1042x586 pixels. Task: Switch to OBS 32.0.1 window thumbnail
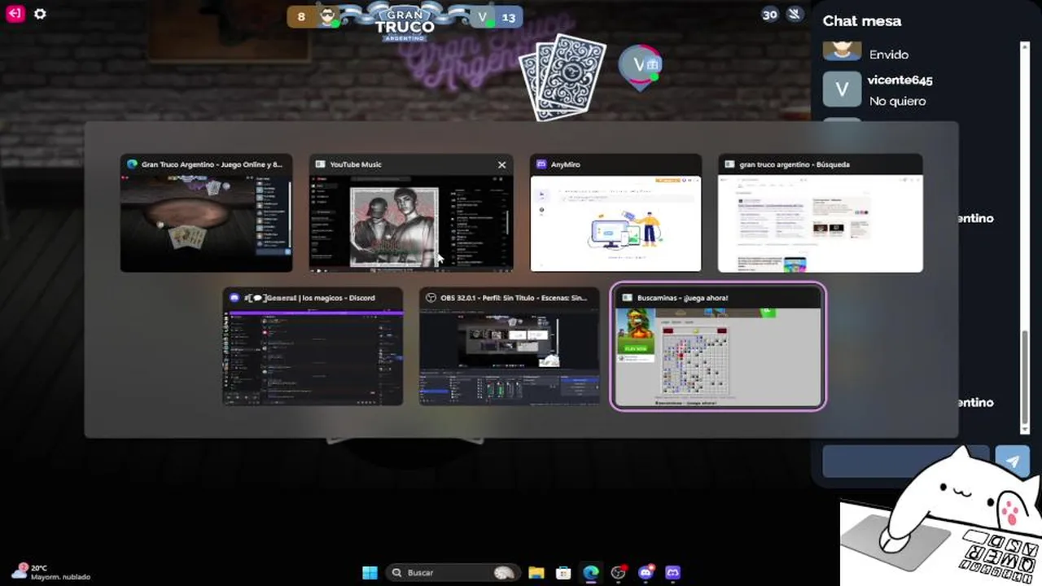click(509, 347)
